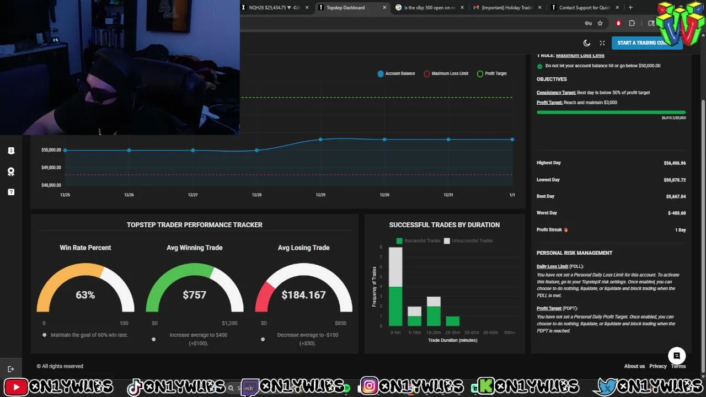Click the Profit Target objective label
Image resolution: width=706 pixels, height=397 pixels.
[549, 103]
